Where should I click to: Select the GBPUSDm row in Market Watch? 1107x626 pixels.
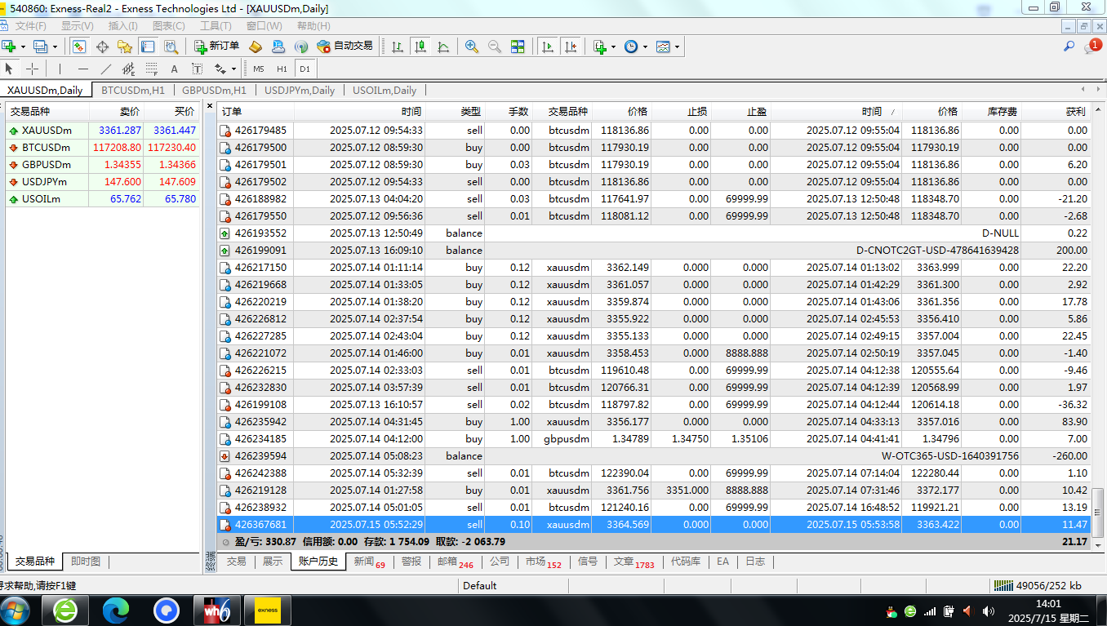(102, 165)
